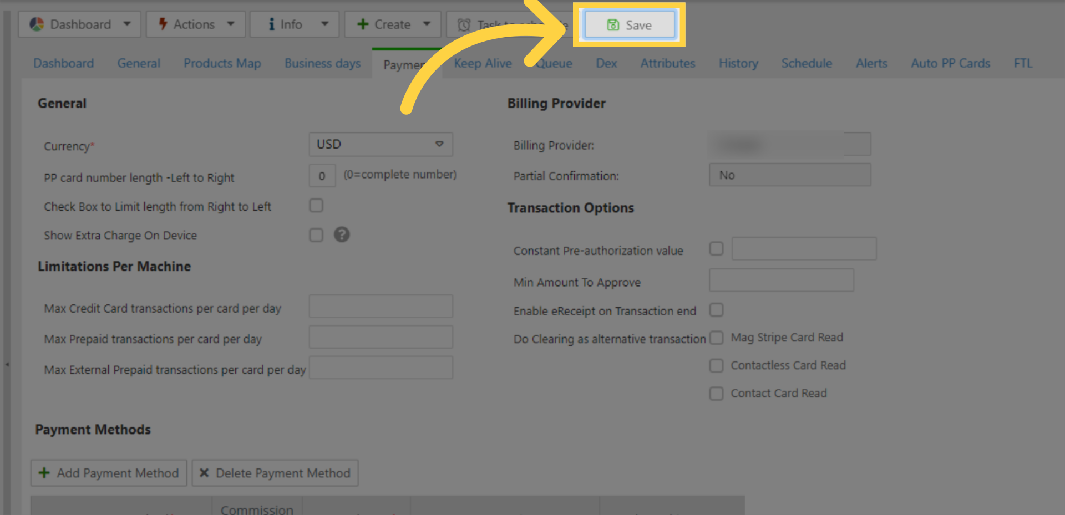Click the green plus Create icon
The image size is (1065, 515).
363,24
